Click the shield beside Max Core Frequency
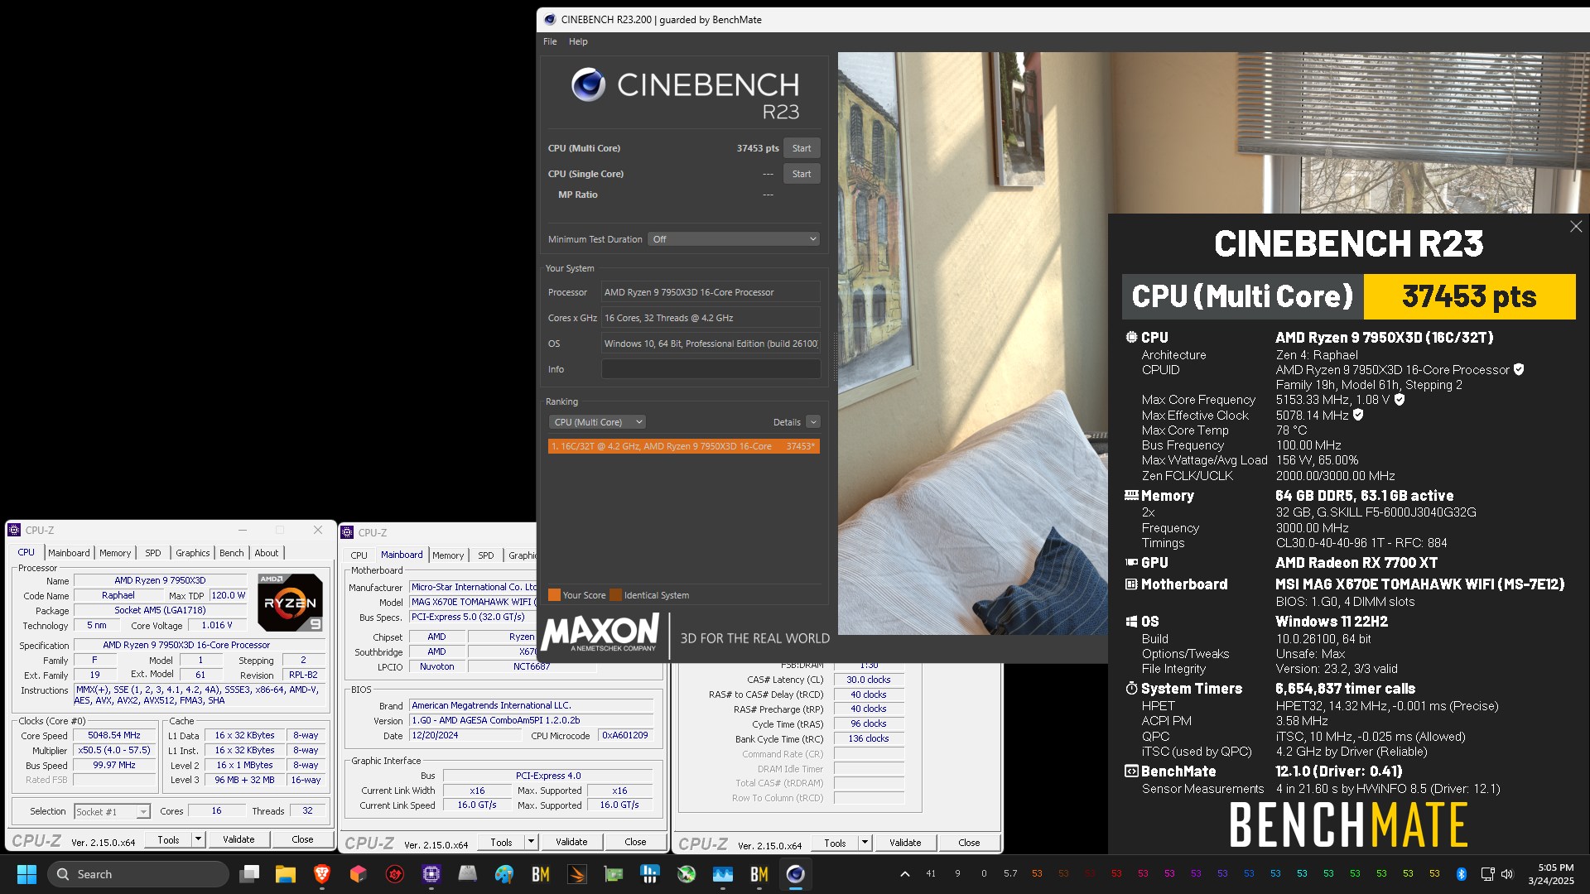The width and height of the screenshot is (1590, 894). pyautogui.click(x=1400, y=400)
